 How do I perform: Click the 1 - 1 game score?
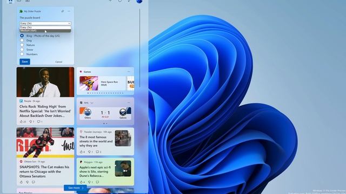coord(105,113)
